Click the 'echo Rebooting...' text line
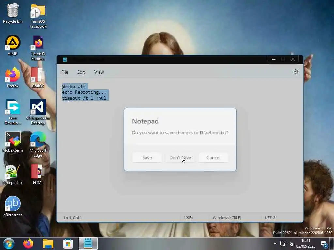The width and height of the screenshot is (334, 250). [84, 92]
